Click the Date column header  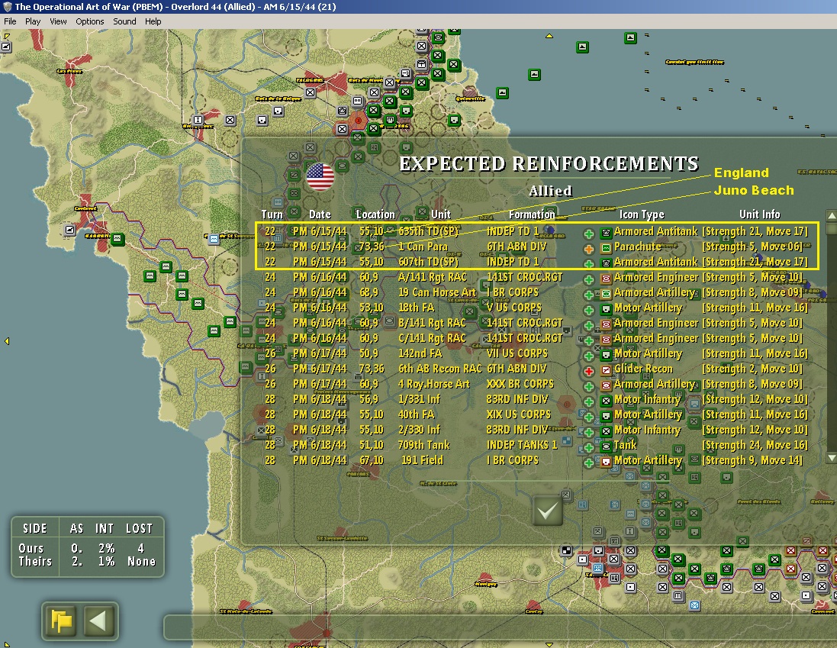pos(320,214)
